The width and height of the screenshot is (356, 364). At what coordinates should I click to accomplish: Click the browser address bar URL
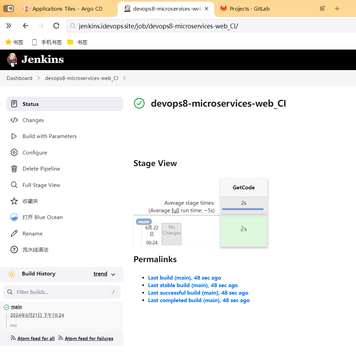click(158, 26)
